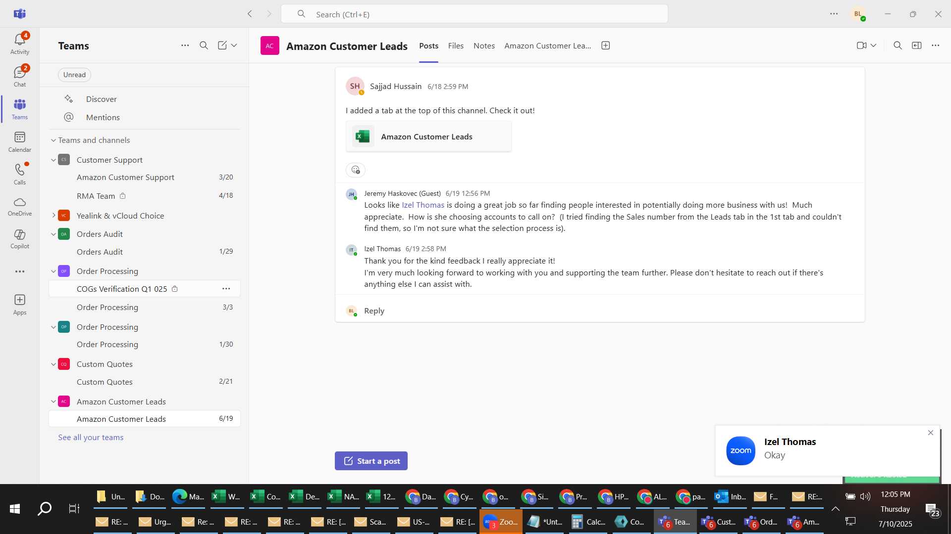Click the compose new item icon
Screen dimensions: 951x534
point(222,45)
